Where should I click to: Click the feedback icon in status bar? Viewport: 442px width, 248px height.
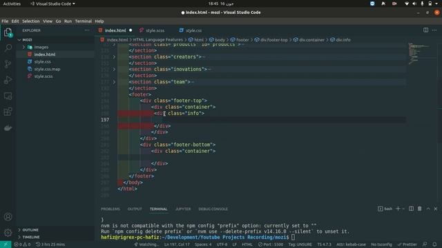coord(425,245)
